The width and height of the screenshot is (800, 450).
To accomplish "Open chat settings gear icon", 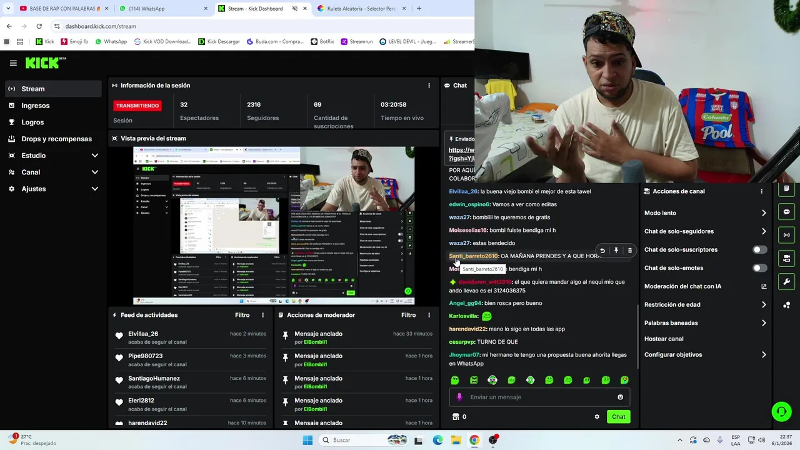I will (x=597, y=417).
